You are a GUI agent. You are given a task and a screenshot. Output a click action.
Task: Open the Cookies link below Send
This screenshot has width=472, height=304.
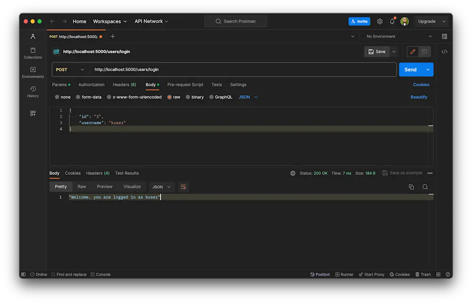(421, 85)
